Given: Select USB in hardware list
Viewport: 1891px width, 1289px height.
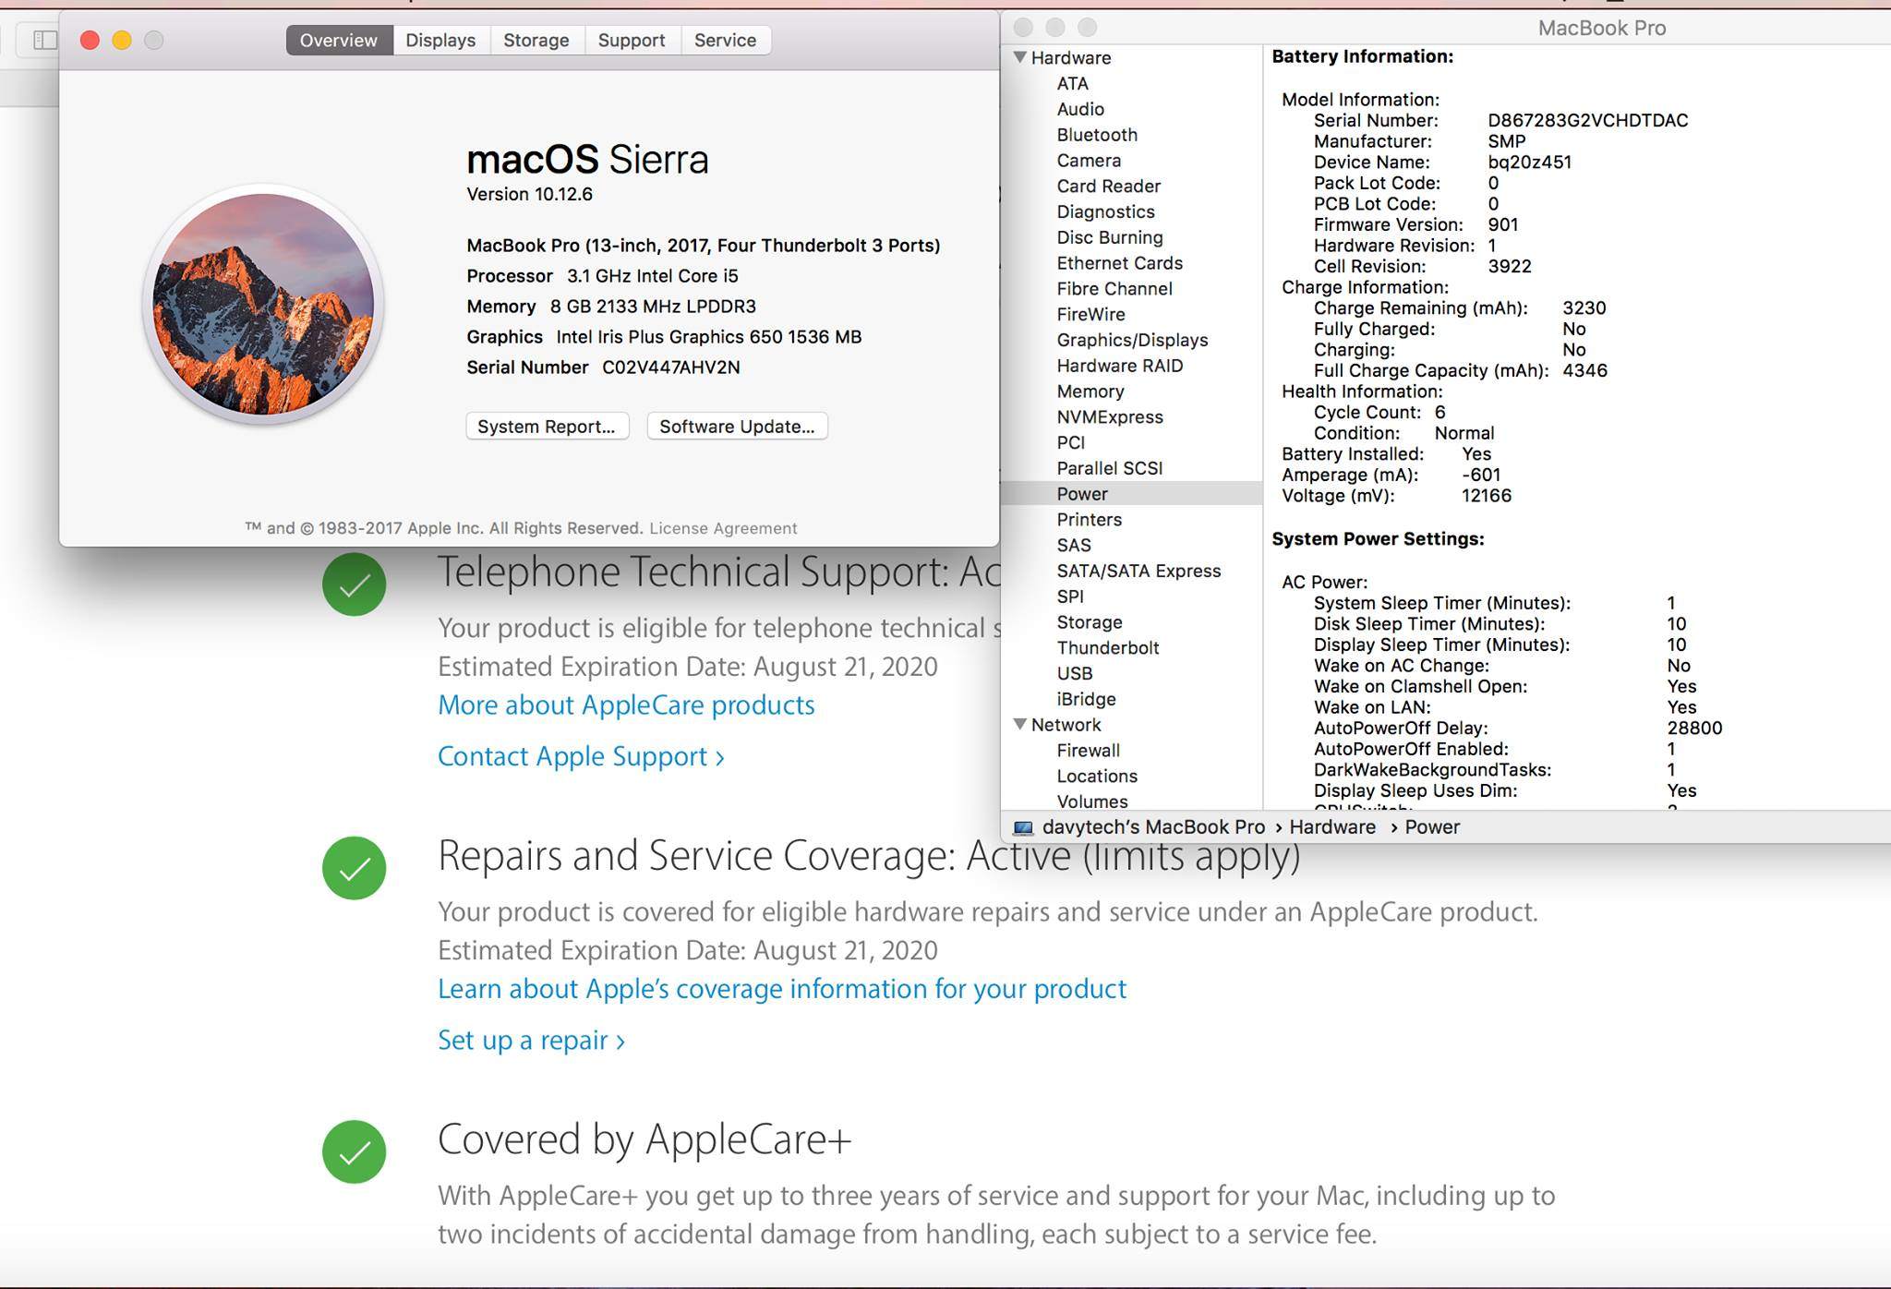Looking at the screenshot, I should [x=1074, y=674].
